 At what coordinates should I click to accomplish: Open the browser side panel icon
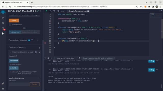[153, 7]
